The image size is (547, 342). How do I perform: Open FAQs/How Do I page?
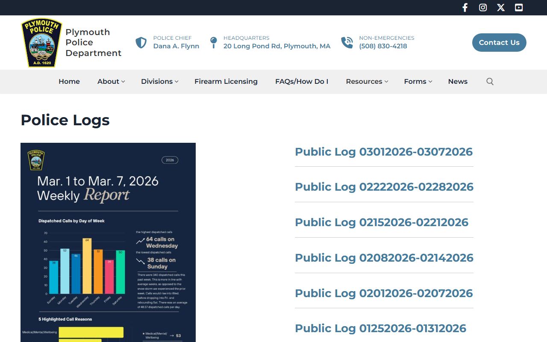coord(302,82)
